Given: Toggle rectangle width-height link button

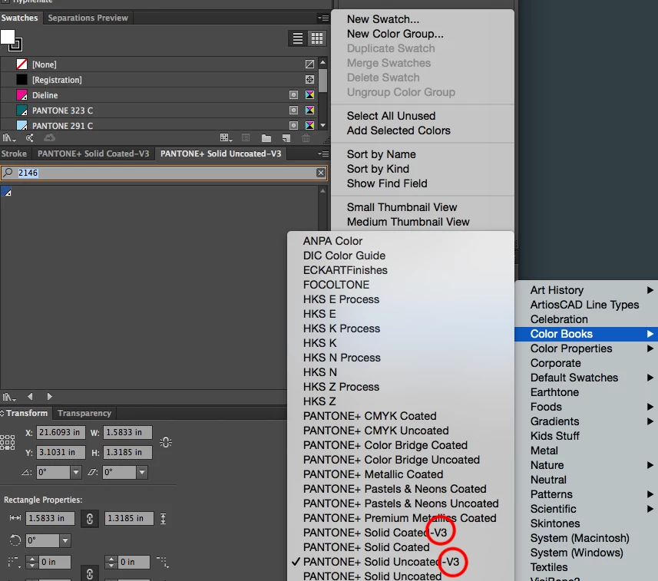Looking at the screenshot, I should [89, 519].
